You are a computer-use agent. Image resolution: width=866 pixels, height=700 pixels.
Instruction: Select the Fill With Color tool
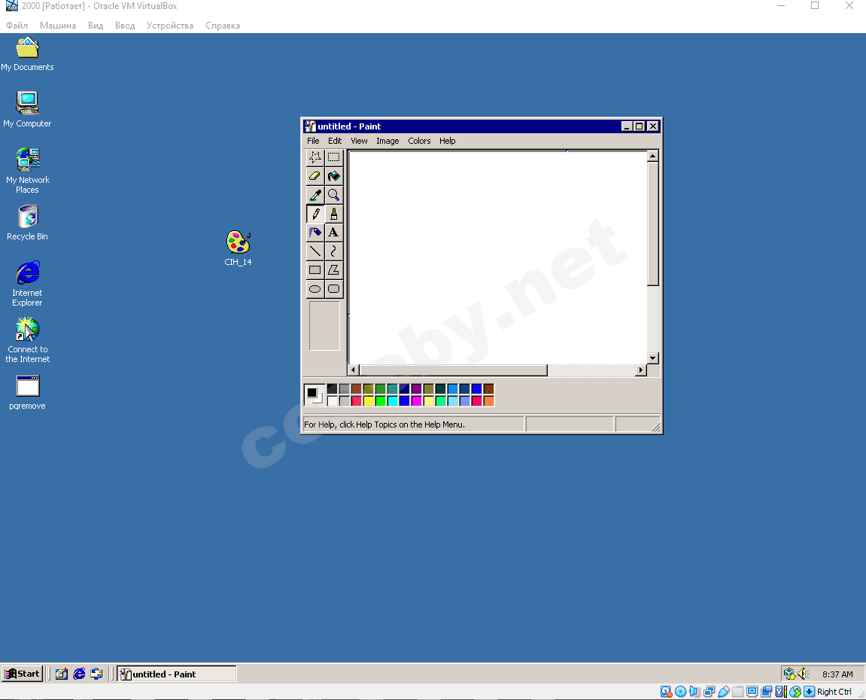[x=333, y=175]
